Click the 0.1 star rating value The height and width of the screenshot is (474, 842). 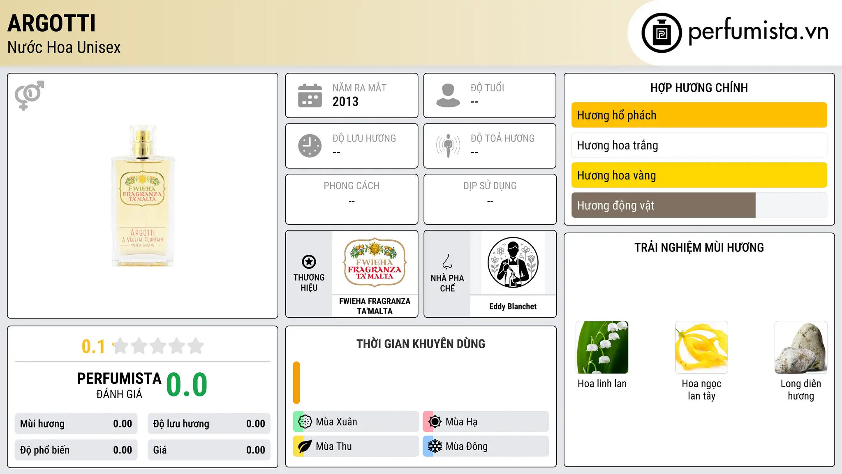(93, 346)
